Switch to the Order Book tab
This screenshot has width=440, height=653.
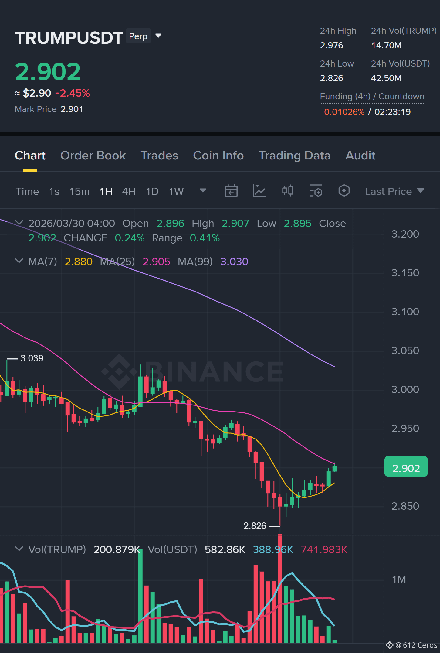tap(93, 156)
